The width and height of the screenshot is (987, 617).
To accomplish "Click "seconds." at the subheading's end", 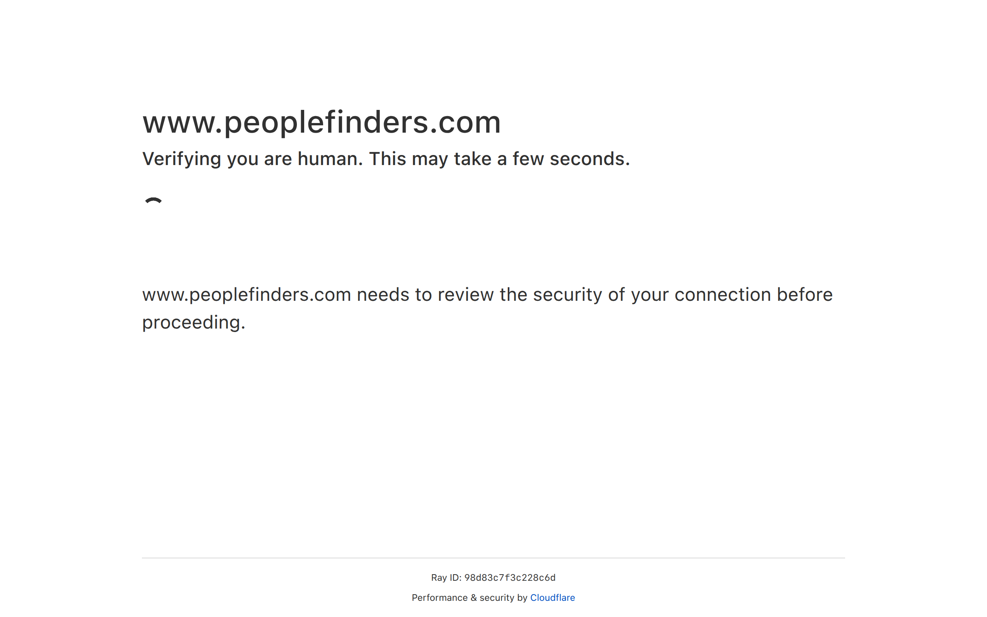I will click(590, 159).
